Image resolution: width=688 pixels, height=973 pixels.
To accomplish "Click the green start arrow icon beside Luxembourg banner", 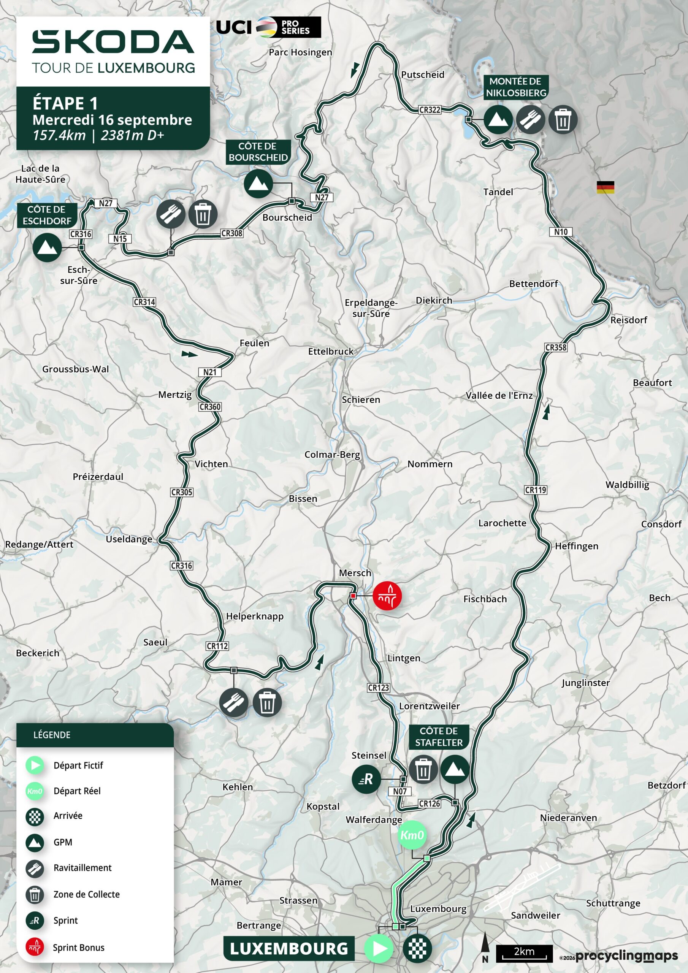I will click(x=379, y=948).
